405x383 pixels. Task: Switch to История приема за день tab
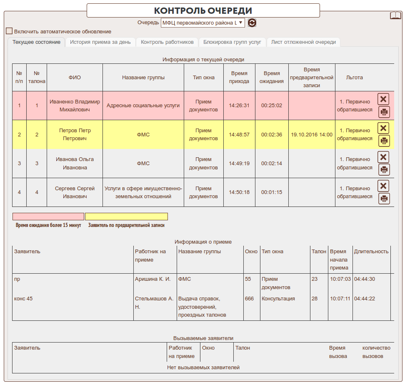point(100,42)
